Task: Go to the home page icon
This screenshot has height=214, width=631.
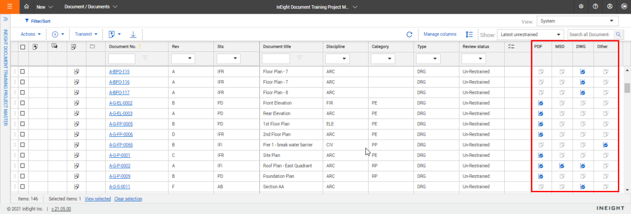Action: point(27,7)
